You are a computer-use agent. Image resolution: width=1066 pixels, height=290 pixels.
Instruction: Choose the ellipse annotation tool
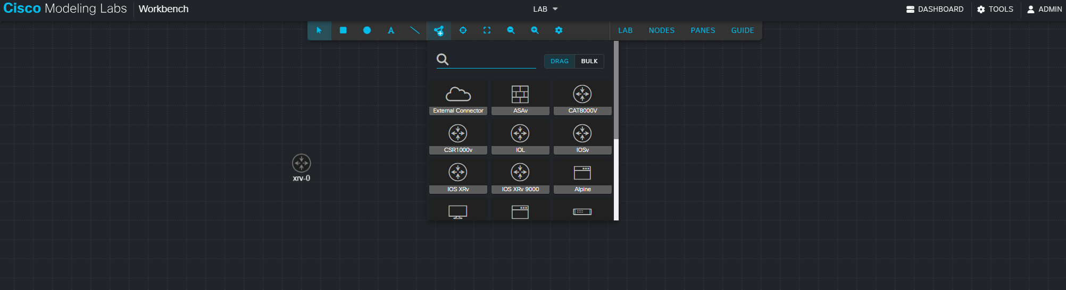(x=367, y=30)
